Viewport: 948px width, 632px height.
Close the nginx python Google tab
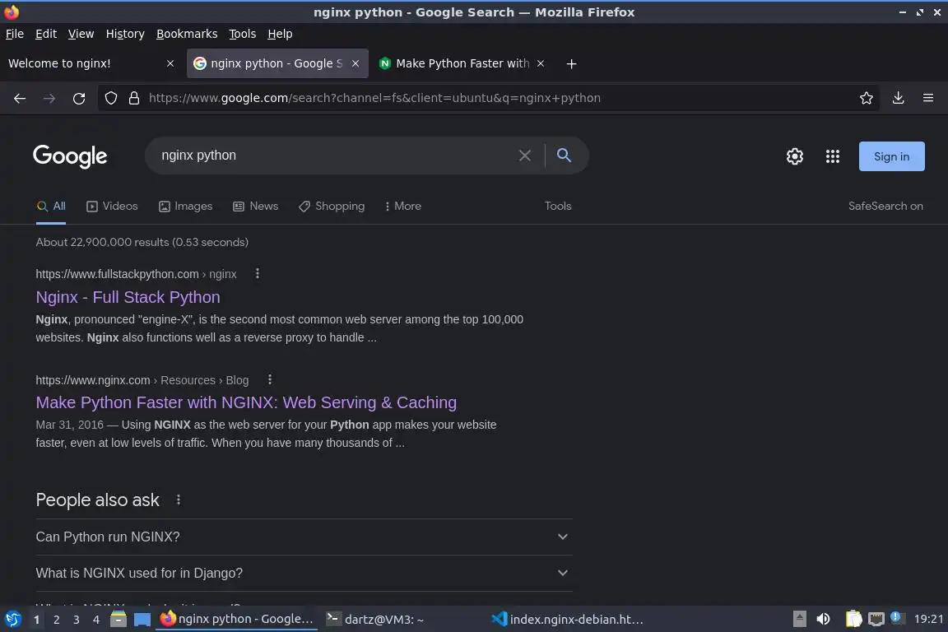[x=355, y=63]
